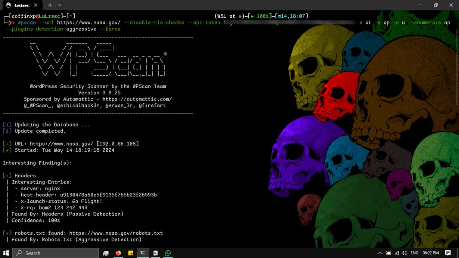
Task: Open Firefox from the taskbar
Action: [118, 253]
